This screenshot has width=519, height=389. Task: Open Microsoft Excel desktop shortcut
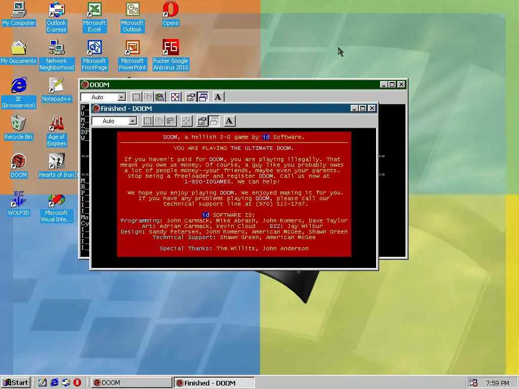(x=94, y=17)
